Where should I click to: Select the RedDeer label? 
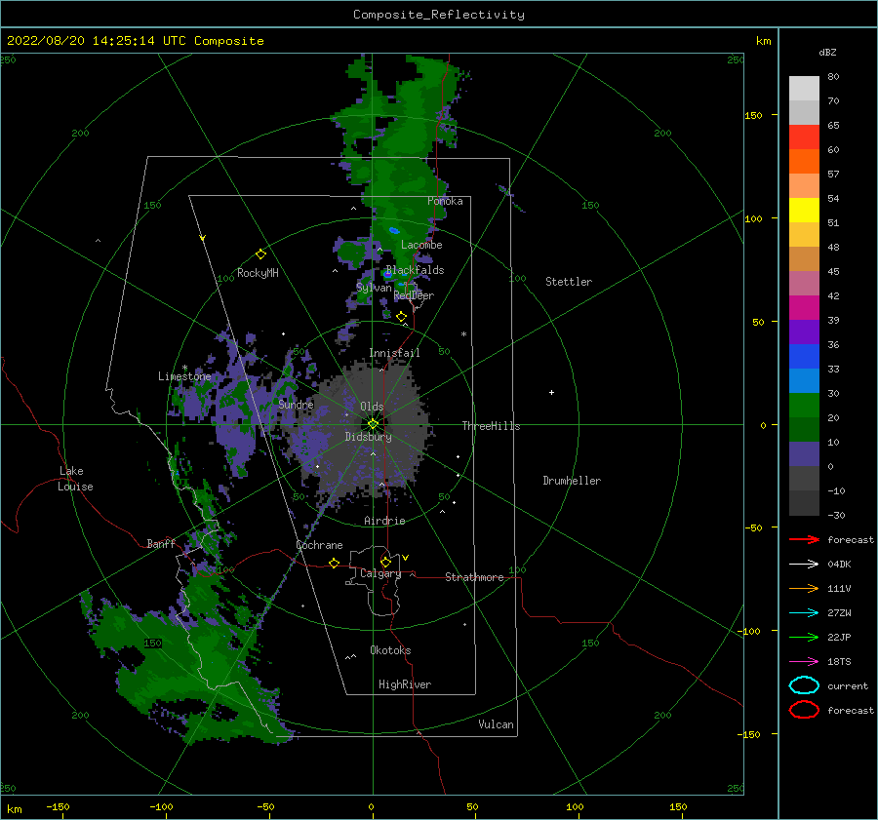tap(414, 295)
